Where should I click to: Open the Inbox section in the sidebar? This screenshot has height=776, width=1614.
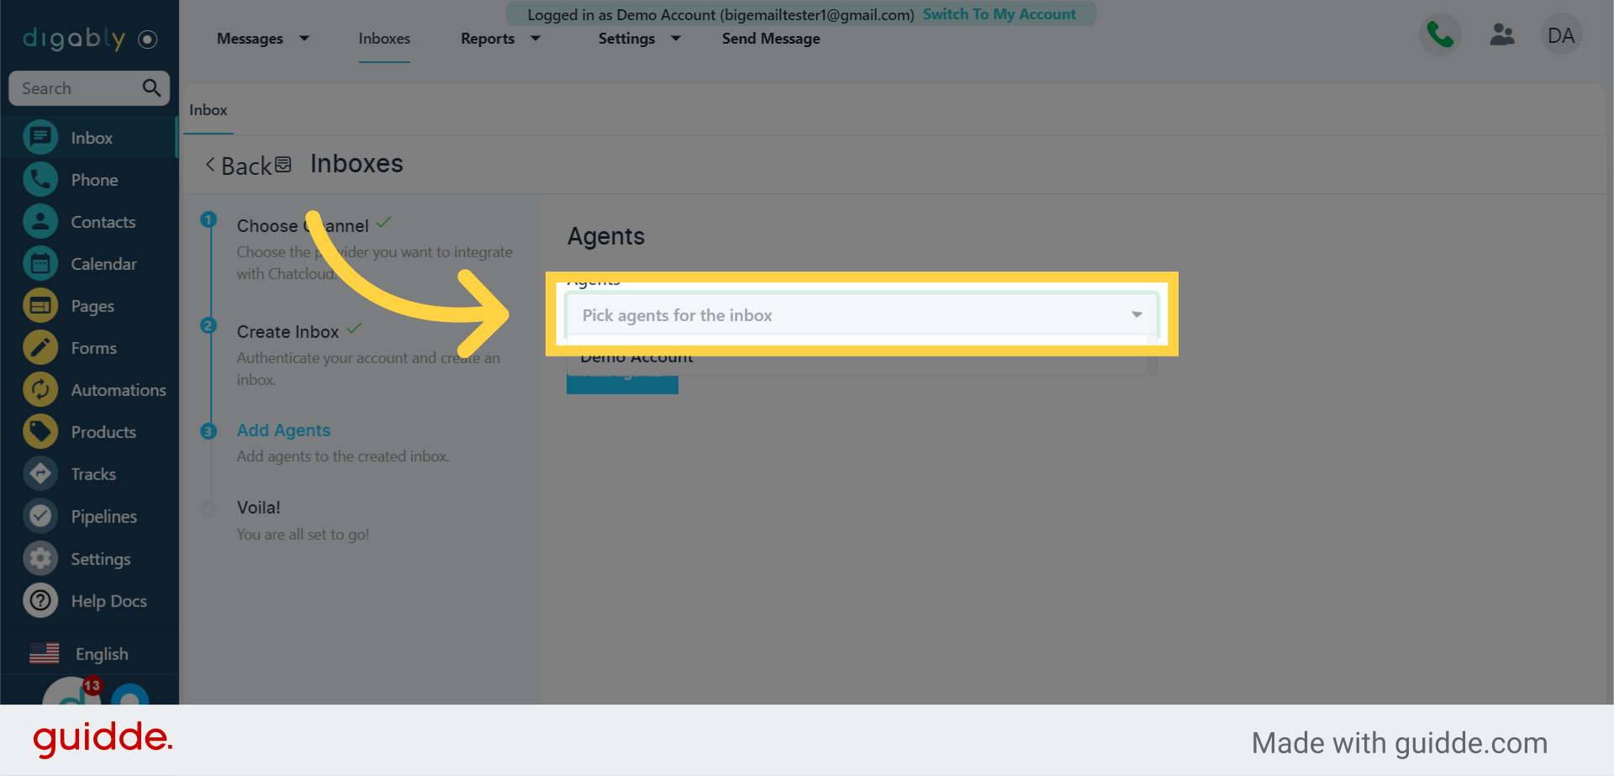92,137
